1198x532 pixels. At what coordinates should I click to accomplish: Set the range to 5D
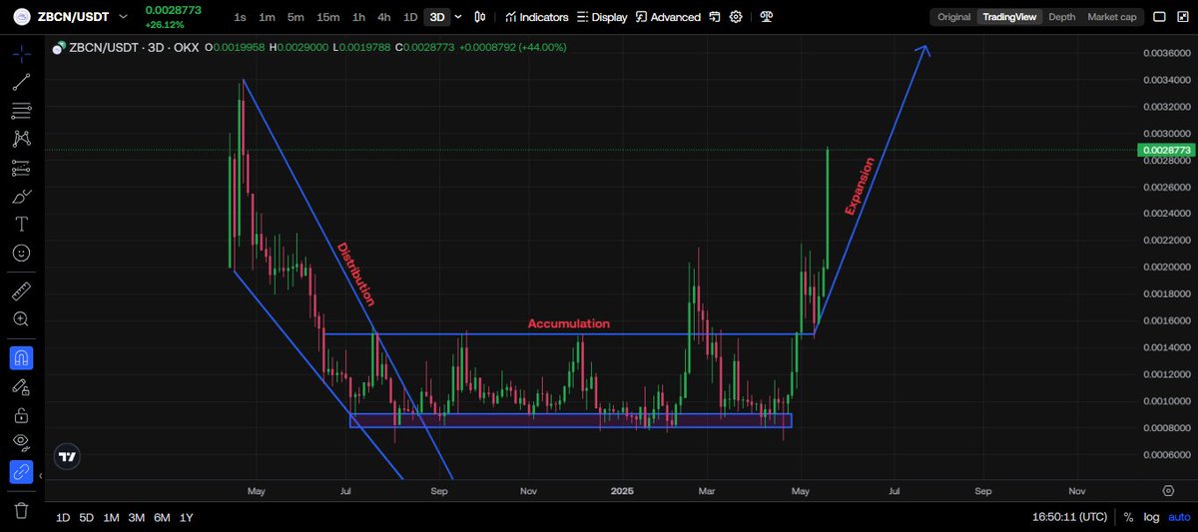tap(87, 517)
